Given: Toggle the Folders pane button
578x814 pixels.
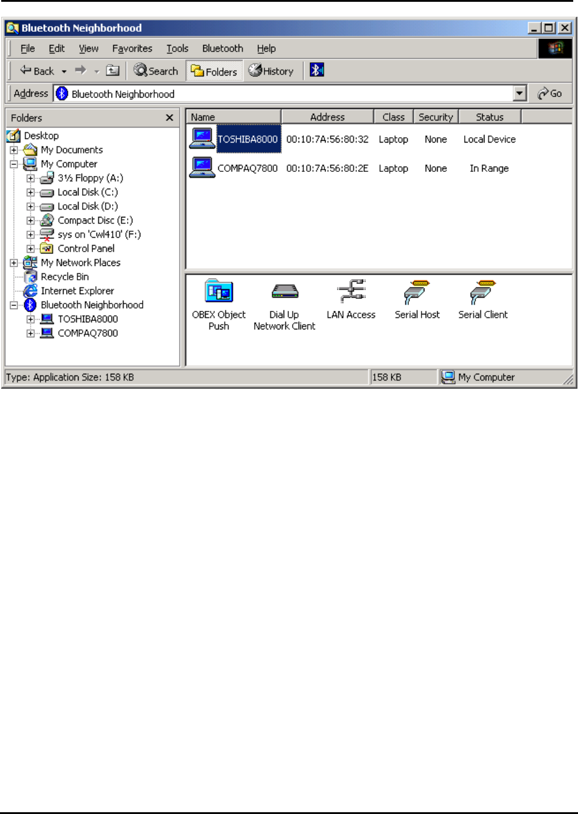Looking at the screenshot, I should (214, 71).
